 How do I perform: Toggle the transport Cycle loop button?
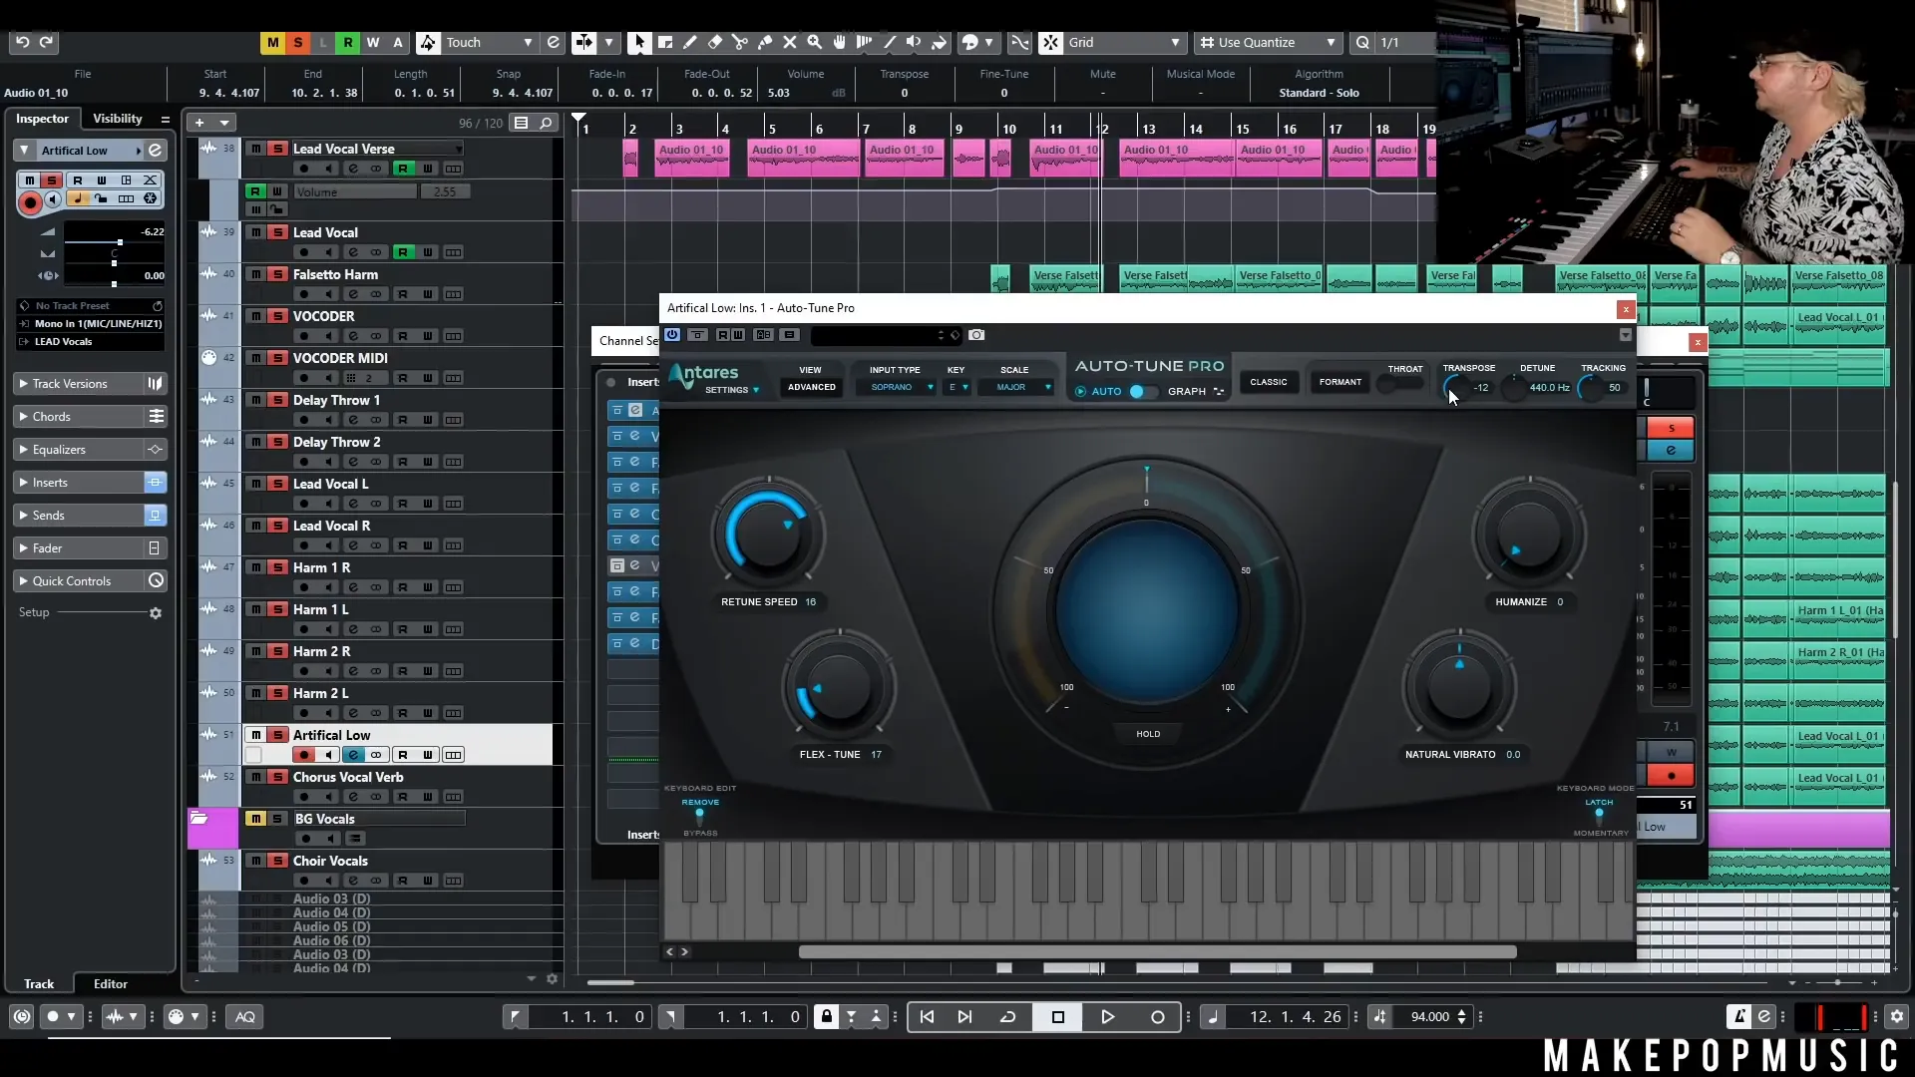1008,1017
